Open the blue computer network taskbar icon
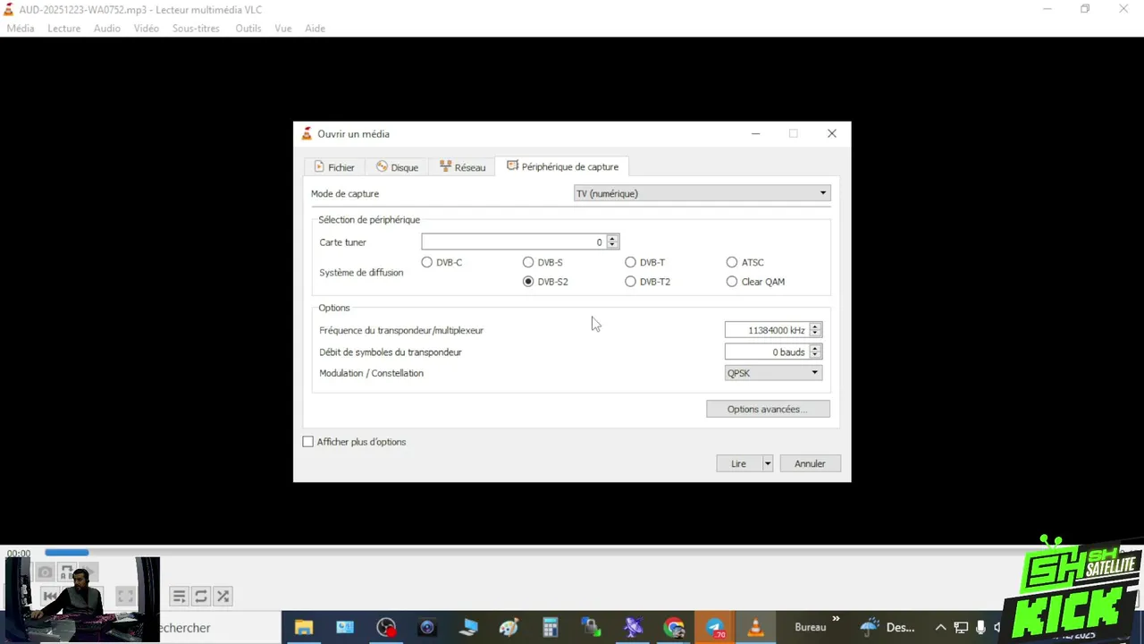The height and width of the screenshot is (644, 1144). [x=468, y=628]
